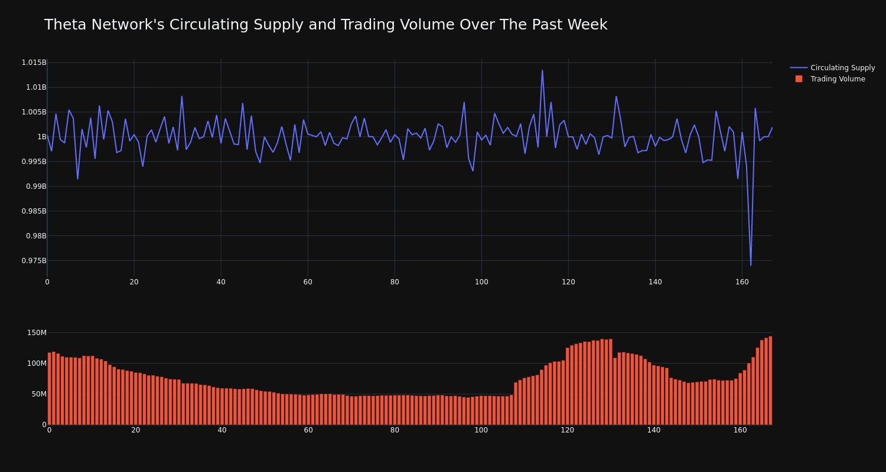Click the red Trading Volume legend swatch
Image resolution: width=886 pixels, height=472 pixels.
[x=799, y=79]
